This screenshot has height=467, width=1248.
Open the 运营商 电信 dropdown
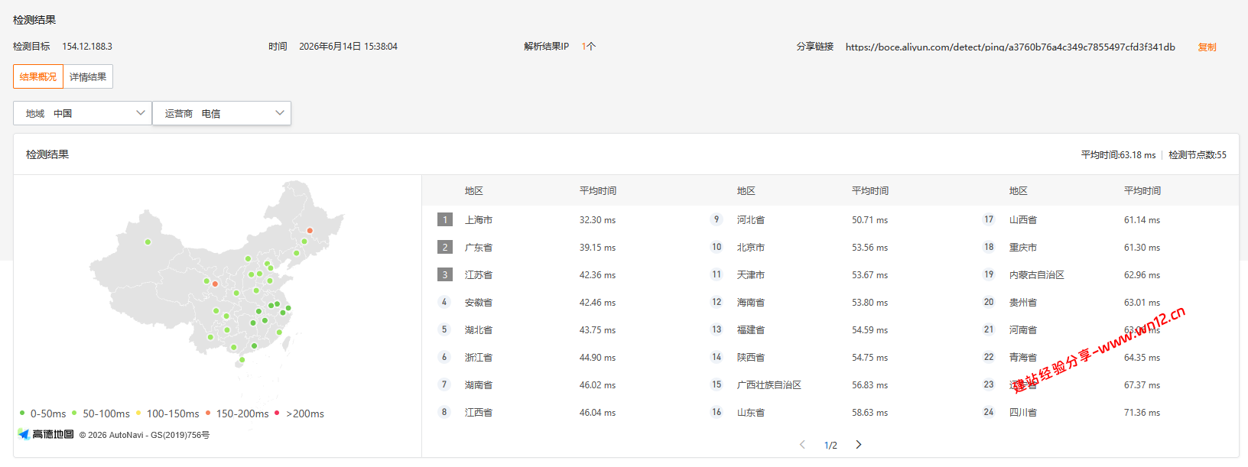[222, 113]
